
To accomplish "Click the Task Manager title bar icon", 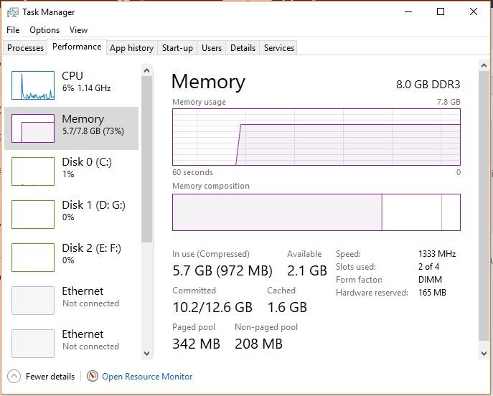I will 13,12.
